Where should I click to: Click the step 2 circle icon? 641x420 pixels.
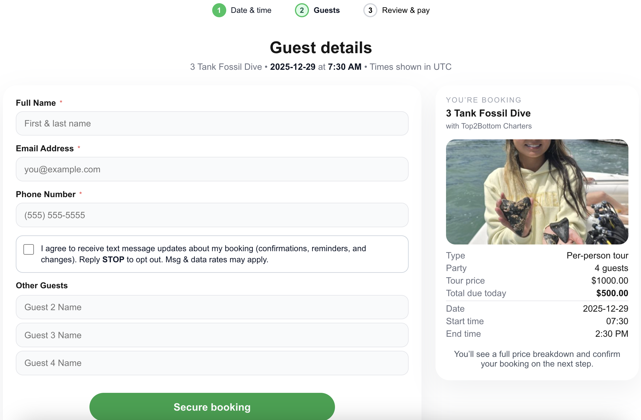pyautogui.click(x=302, y=11)
